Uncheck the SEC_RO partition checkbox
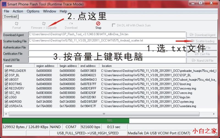Screen dimensions: 220x138 coord(6,93)
